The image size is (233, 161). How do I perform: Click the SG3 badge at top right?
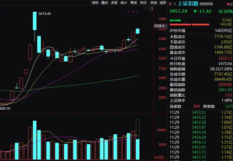[x=230, y=4]
